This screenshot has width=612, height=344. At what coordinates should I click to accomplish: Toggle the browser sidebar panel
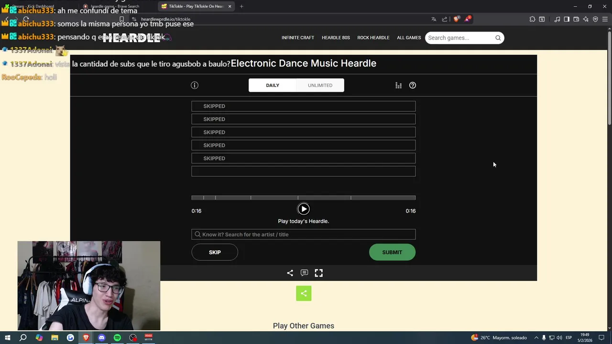pyautogui.click(x=567, y=19)
